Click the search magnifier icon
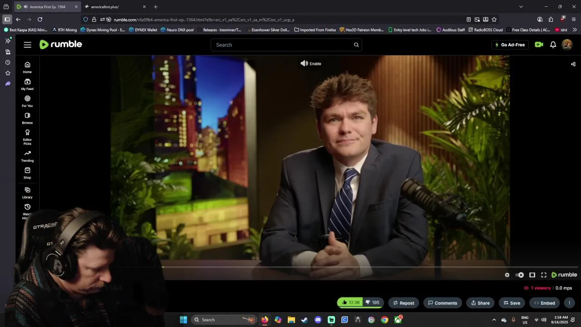The height and width of the screenshot is (327, 581). tap(356, 45)
